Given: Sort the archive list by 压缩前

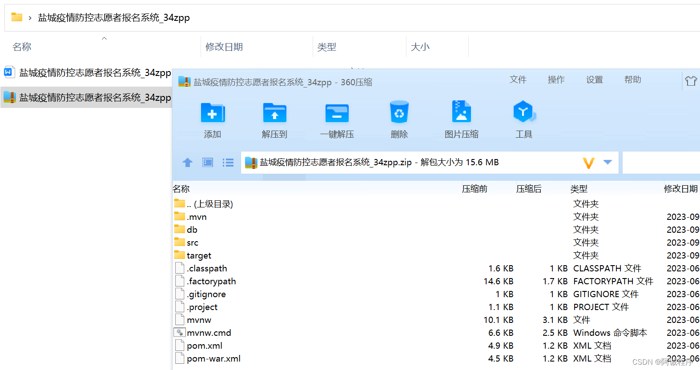Looking at the screenshot, I should pyautogui.click(x=475, y=189).
